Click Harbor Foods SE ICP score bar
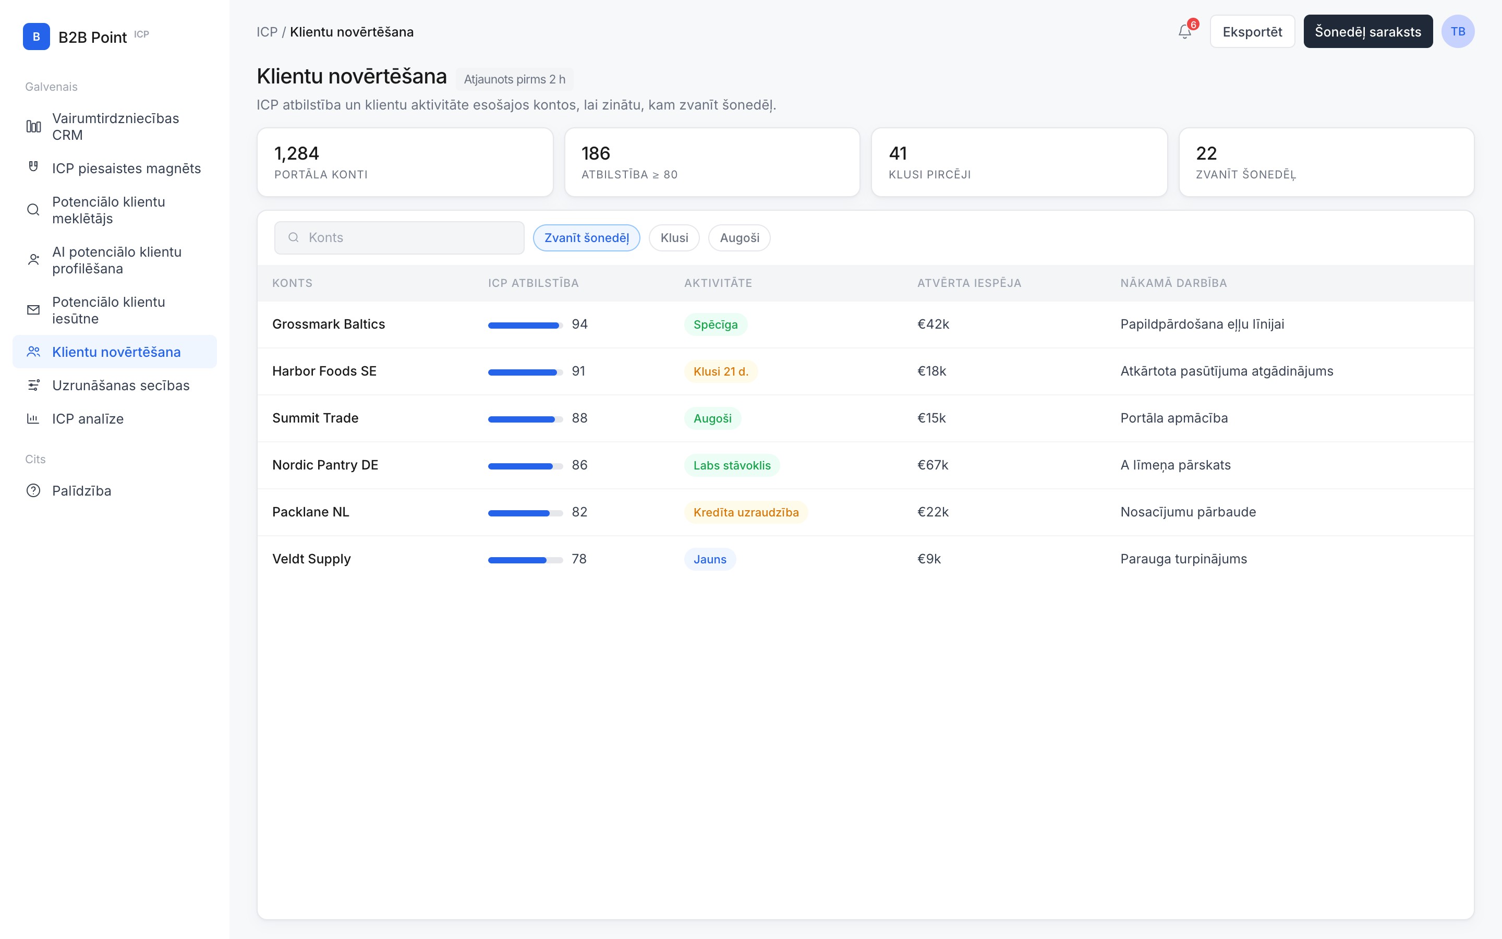1502x939 pixels. [525, 372]
